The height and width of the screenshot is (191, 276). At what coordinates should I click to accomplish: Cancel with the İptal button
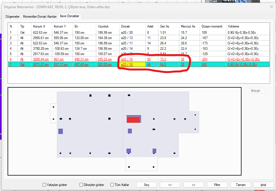click(263, 185)
